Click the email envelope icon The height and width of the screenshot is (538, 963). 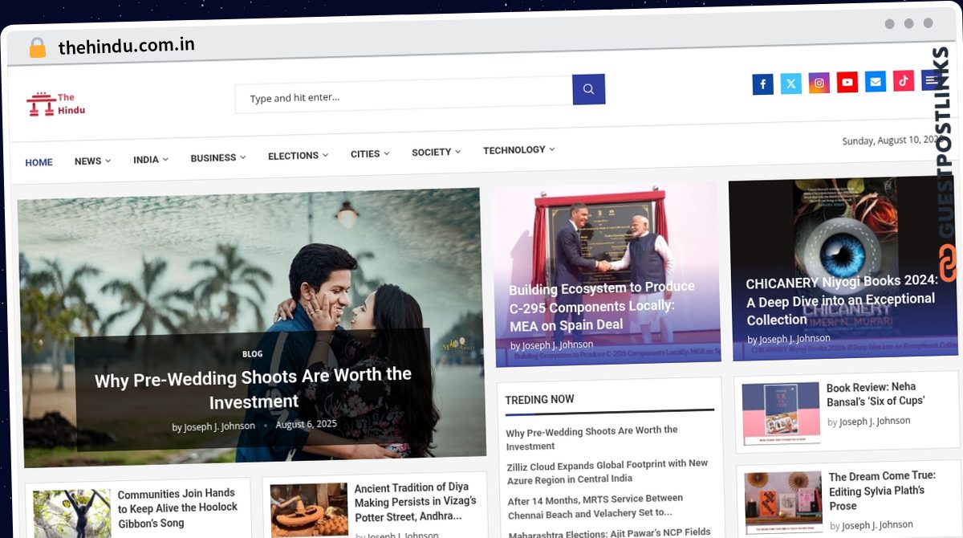pos(876,81)
